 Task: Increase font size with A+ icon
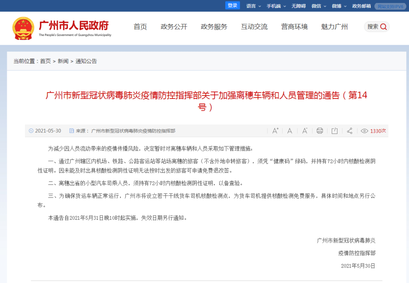click(275, 131)
